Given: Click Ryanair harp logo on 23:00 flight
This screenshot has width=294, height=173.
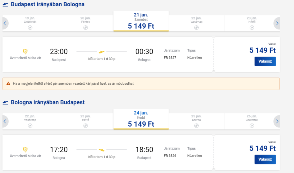Looking at the screenshot, I should tap(26, 52).
